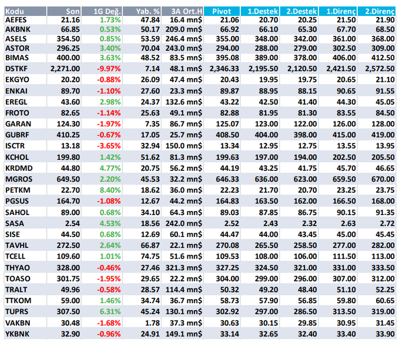
Task: Select the 1.78 foreign share for VAKBN
Action: click(152, 323)
